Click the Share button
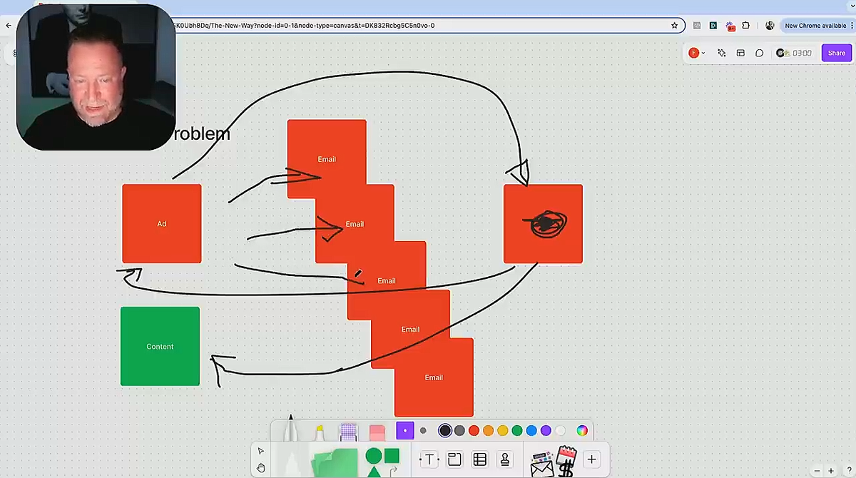The width and height of the screenshot is (856, 478). (x=836, y=53)
